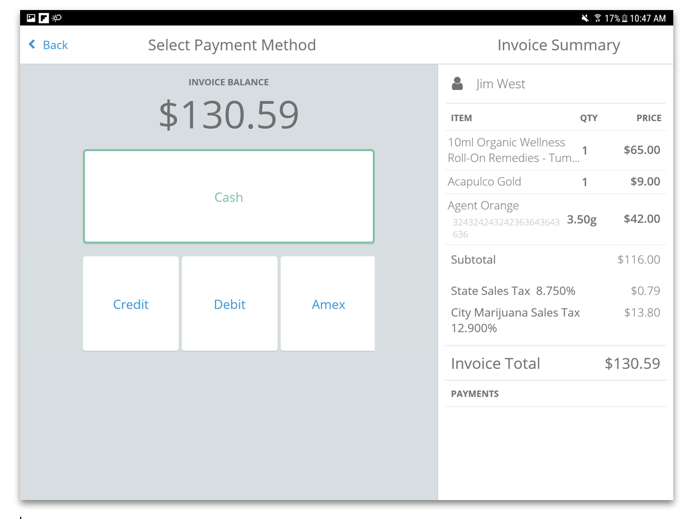Tap the Back chevron arrow icon
This screenshot has height=519, width=690.
click(32, 45)
